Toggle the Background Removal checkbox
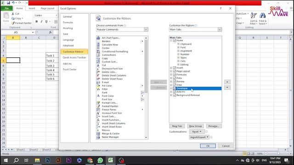The width and height of the screenshot is (294, 165). click(x=175, y=95)
